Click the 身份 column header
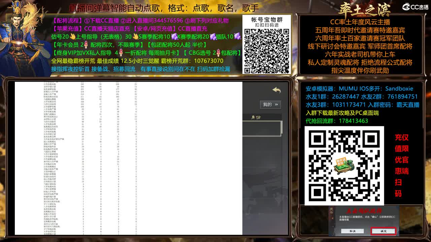The height and width of the screenshot is (242, 431). click(x=256, y=117)
